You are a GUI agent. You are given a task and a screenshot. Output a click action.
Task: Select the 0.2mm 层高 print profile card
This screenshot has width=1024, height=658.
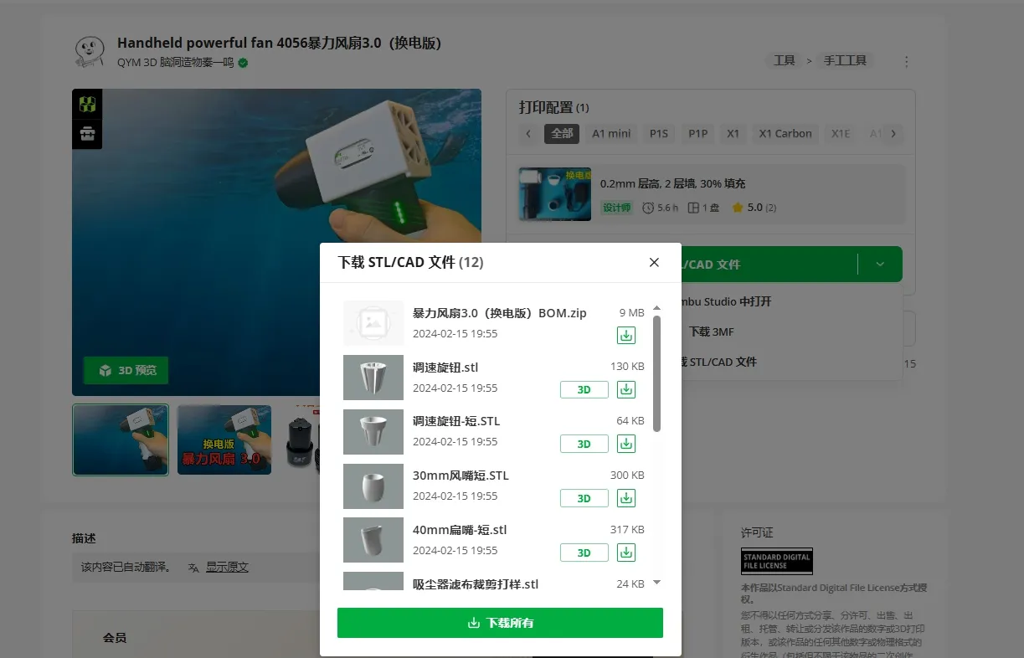pyautogui.click(x=711, y=194)
